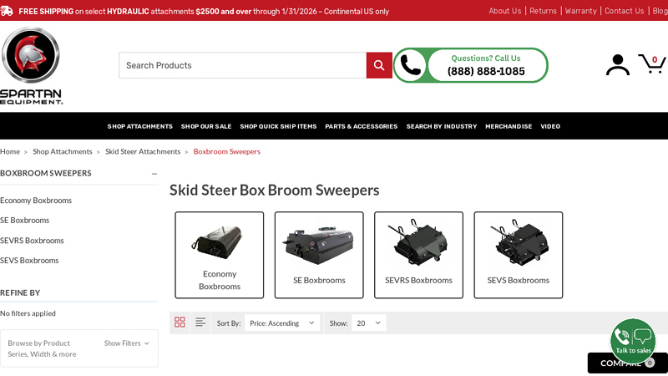
Task: Open the Contact Us link
Action: pyautogui.click(x=624, y=11)
